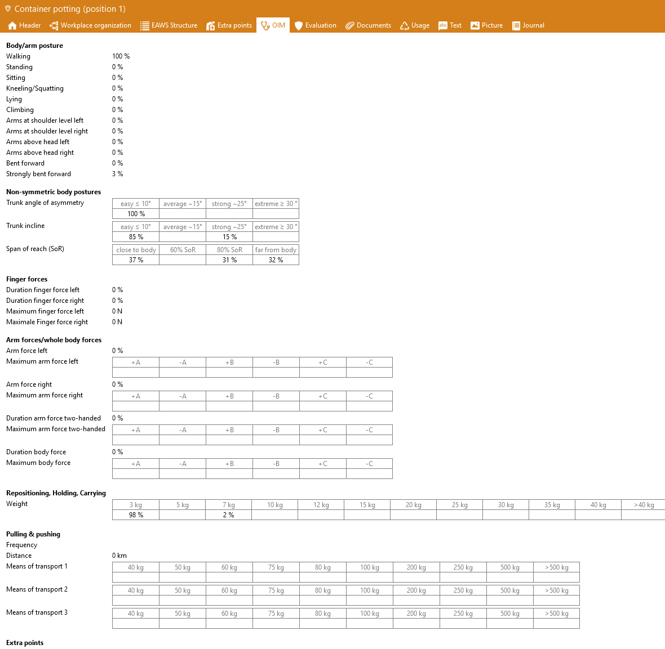665x649 pixels.
Task: Switch to the OIM tab
Action: point(273,25)
